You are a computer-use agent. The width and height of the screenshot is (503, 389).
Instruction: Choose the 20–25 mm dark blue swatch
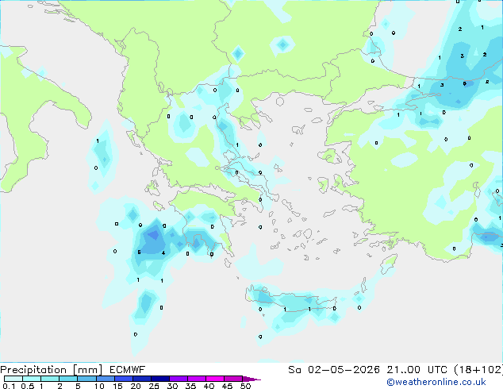(141, 379)
